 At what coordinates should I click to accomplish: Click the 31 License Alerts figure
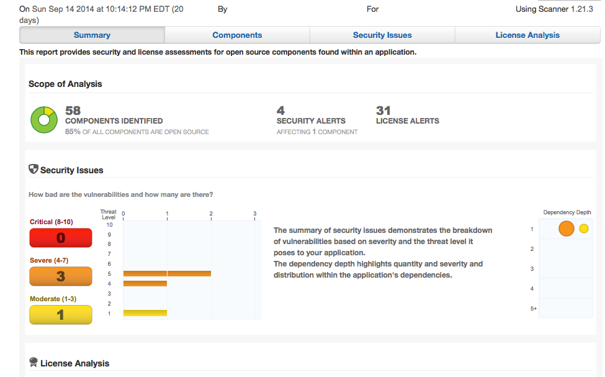tap(383, 111)
